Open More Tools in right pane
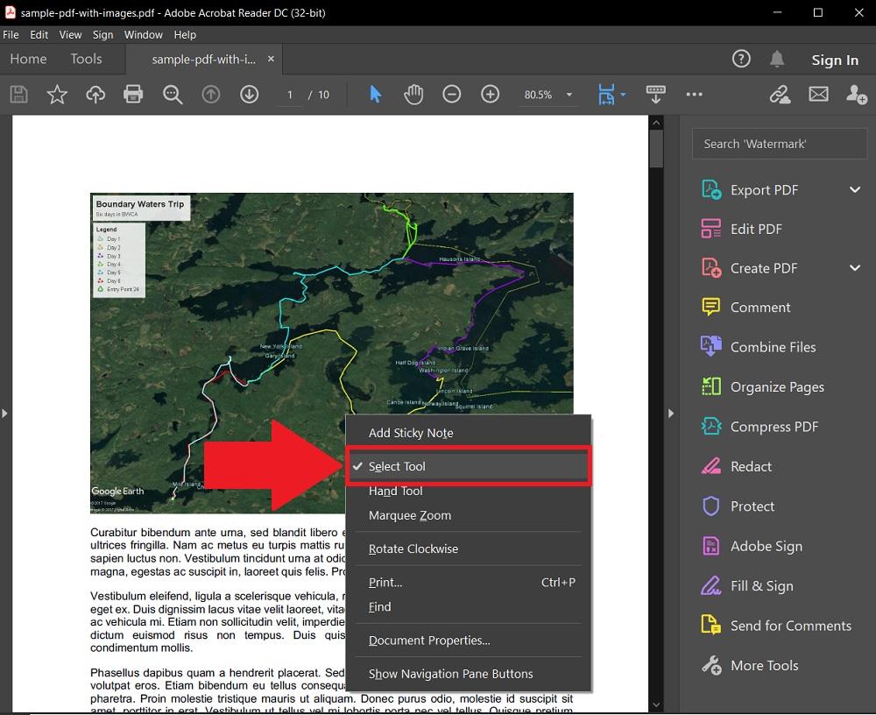The image size is (876, 715). coord(750,665)
